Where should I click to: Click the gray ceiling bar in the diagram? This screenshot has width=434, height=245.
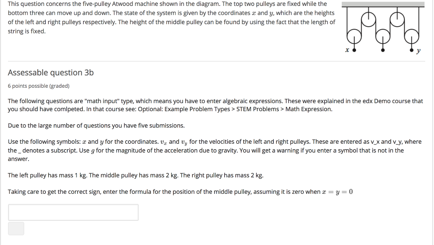383,4
